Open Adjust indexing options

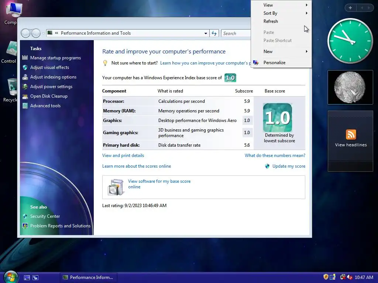click(x=53, y=77)
